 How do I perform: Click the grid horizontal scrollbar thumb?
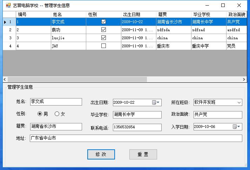(77, 79)
